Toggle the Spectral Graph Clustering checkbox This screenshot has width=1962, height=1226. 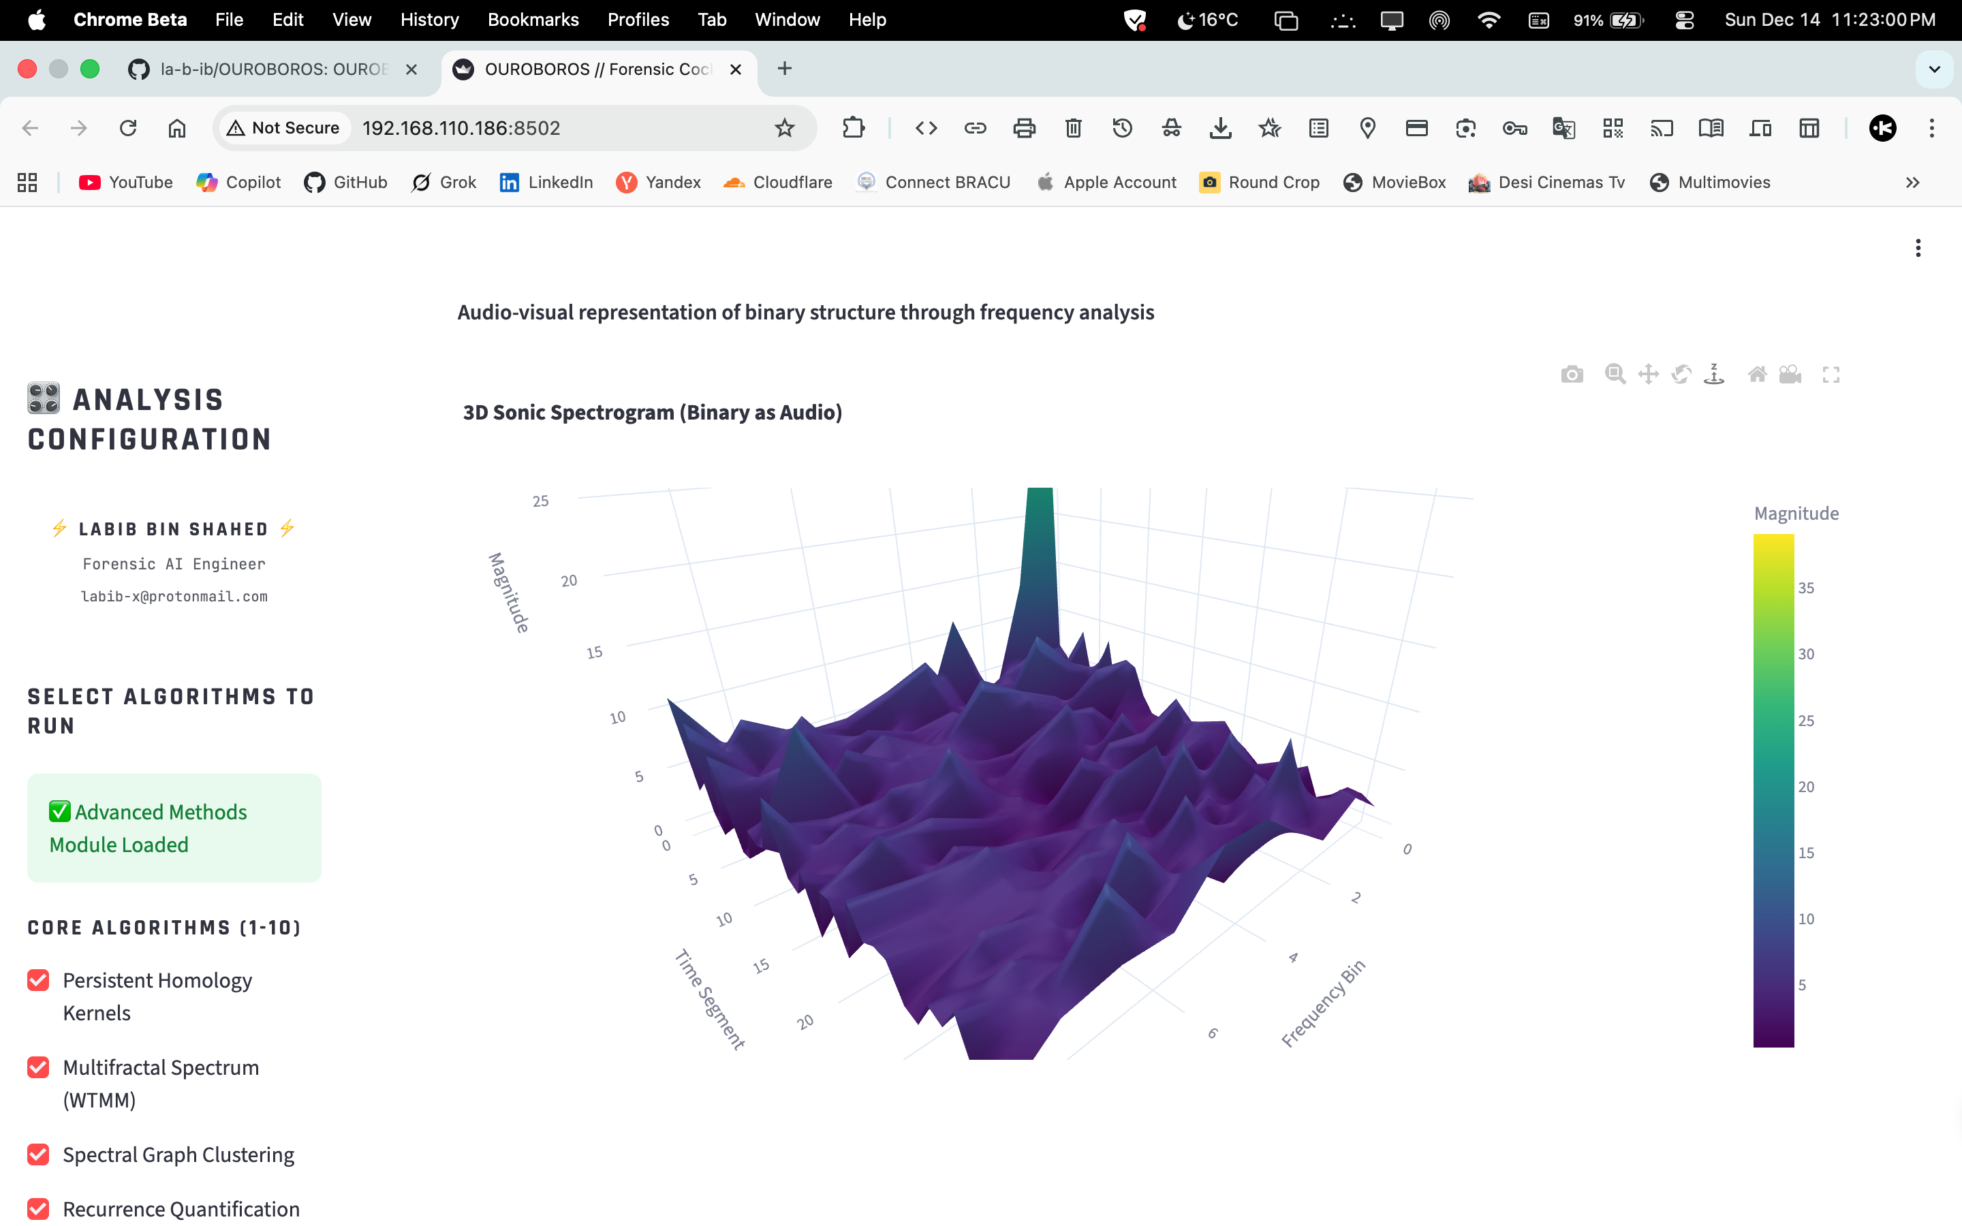pyautogui.click(x=38, y=1154)
